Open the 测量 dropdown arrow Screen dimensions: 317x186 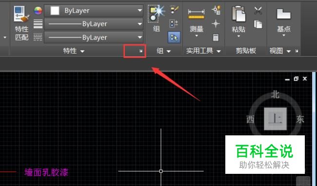[197, 36]
